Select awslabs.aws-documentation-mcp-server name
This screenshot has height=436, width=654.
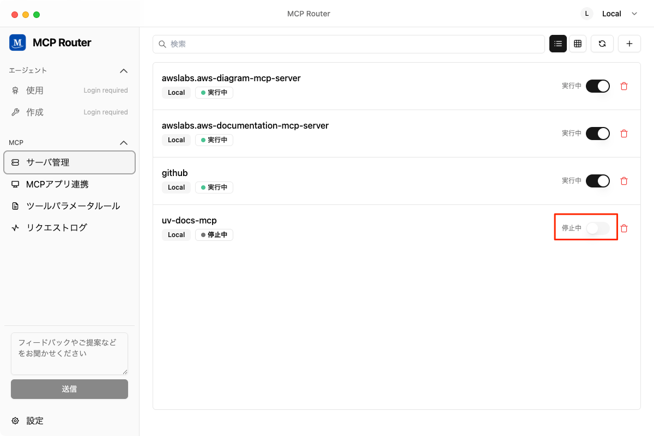tap(245, 125)
